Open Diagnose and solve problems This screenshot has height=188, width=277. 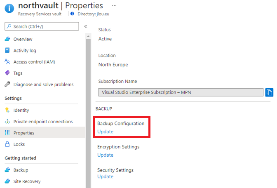[42, 84]
